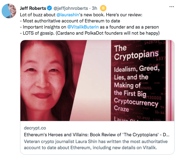Open Jeff Roberts' profile avatar

(x=9, y=11)
